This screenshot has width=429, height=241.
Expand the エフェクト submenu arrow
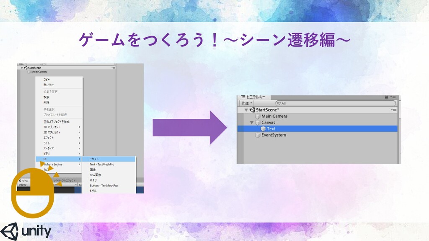(79, 138)
